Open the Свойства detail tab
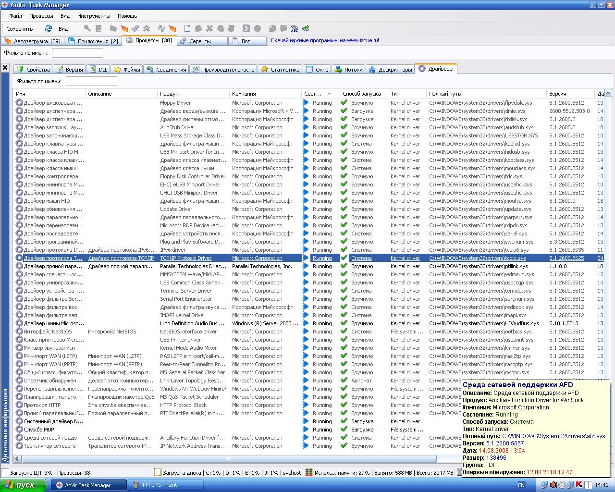615x492 pixels. pos(33,69)
